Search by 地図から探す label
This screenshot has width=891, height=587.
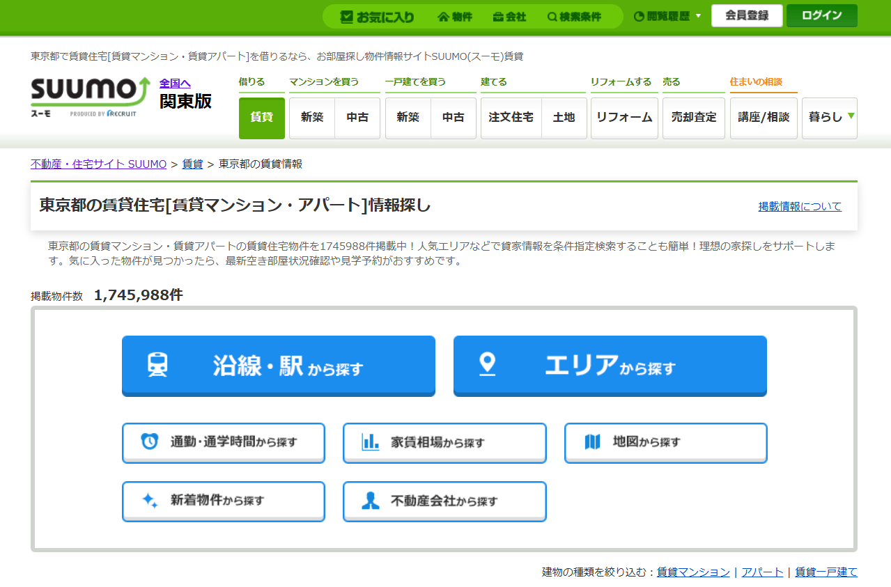click(647, 441)
